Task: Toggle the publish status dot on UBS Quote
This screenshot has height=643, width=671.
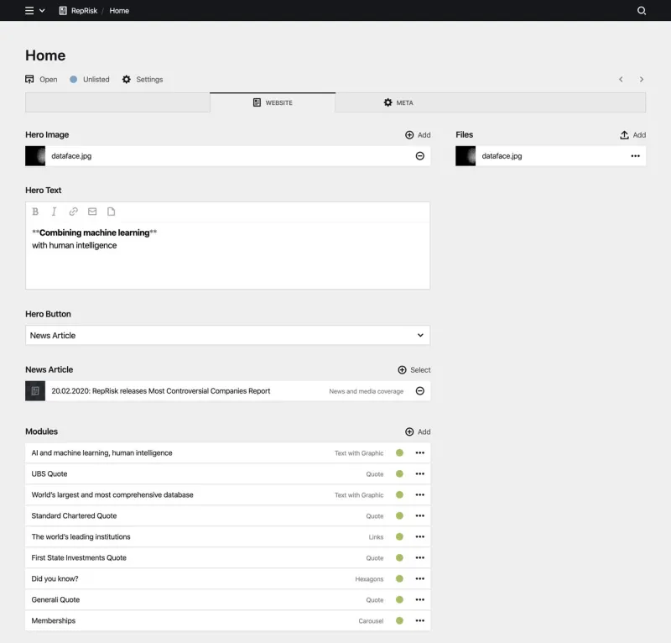Action: pos(400,473)
